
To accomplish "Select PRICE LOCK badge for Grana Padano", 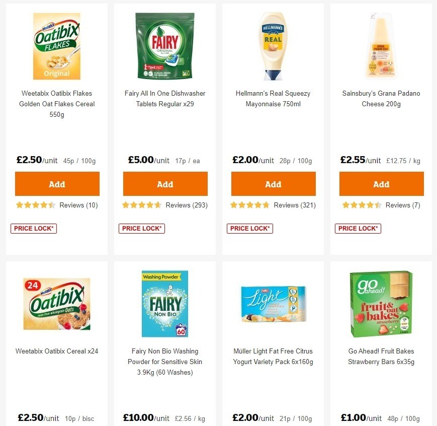I will coord(358,228).
